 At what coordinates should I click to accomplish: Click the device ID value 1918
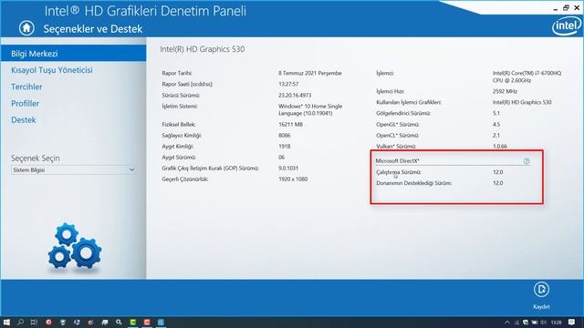coord(284,146)
